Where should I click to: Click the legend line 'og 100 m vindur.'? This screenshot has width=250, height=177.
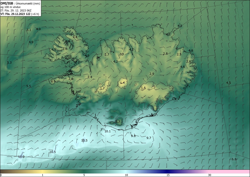11,7
